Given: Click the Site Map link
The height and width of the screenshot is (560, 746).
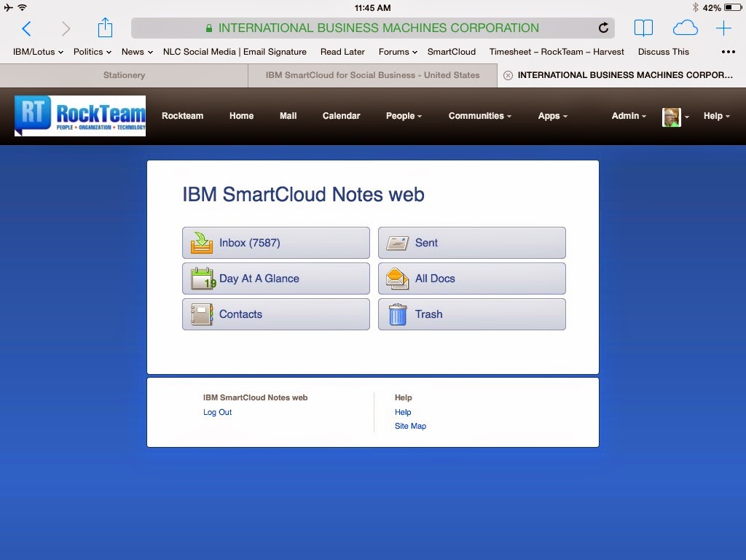Looking at the screenshot, I should point(410,426).
